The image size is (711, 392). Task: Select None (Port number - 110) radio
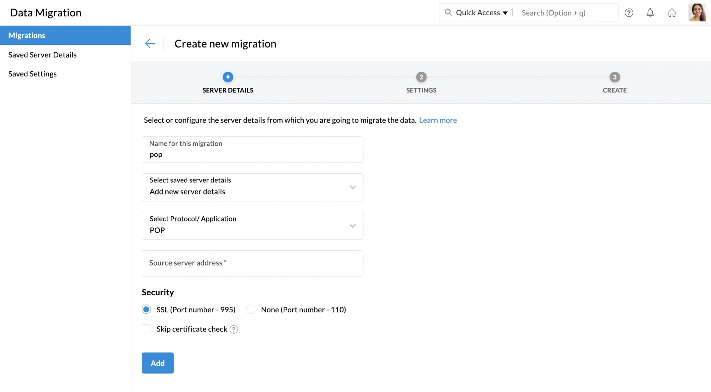[251, 310]
